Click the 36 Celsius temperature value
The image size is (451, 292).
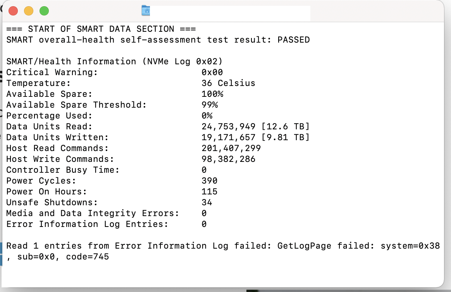point(228,83)
